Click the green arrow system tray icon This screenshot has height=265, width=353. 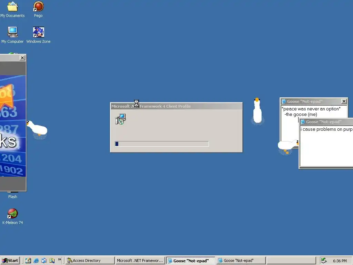click(324, 261)
